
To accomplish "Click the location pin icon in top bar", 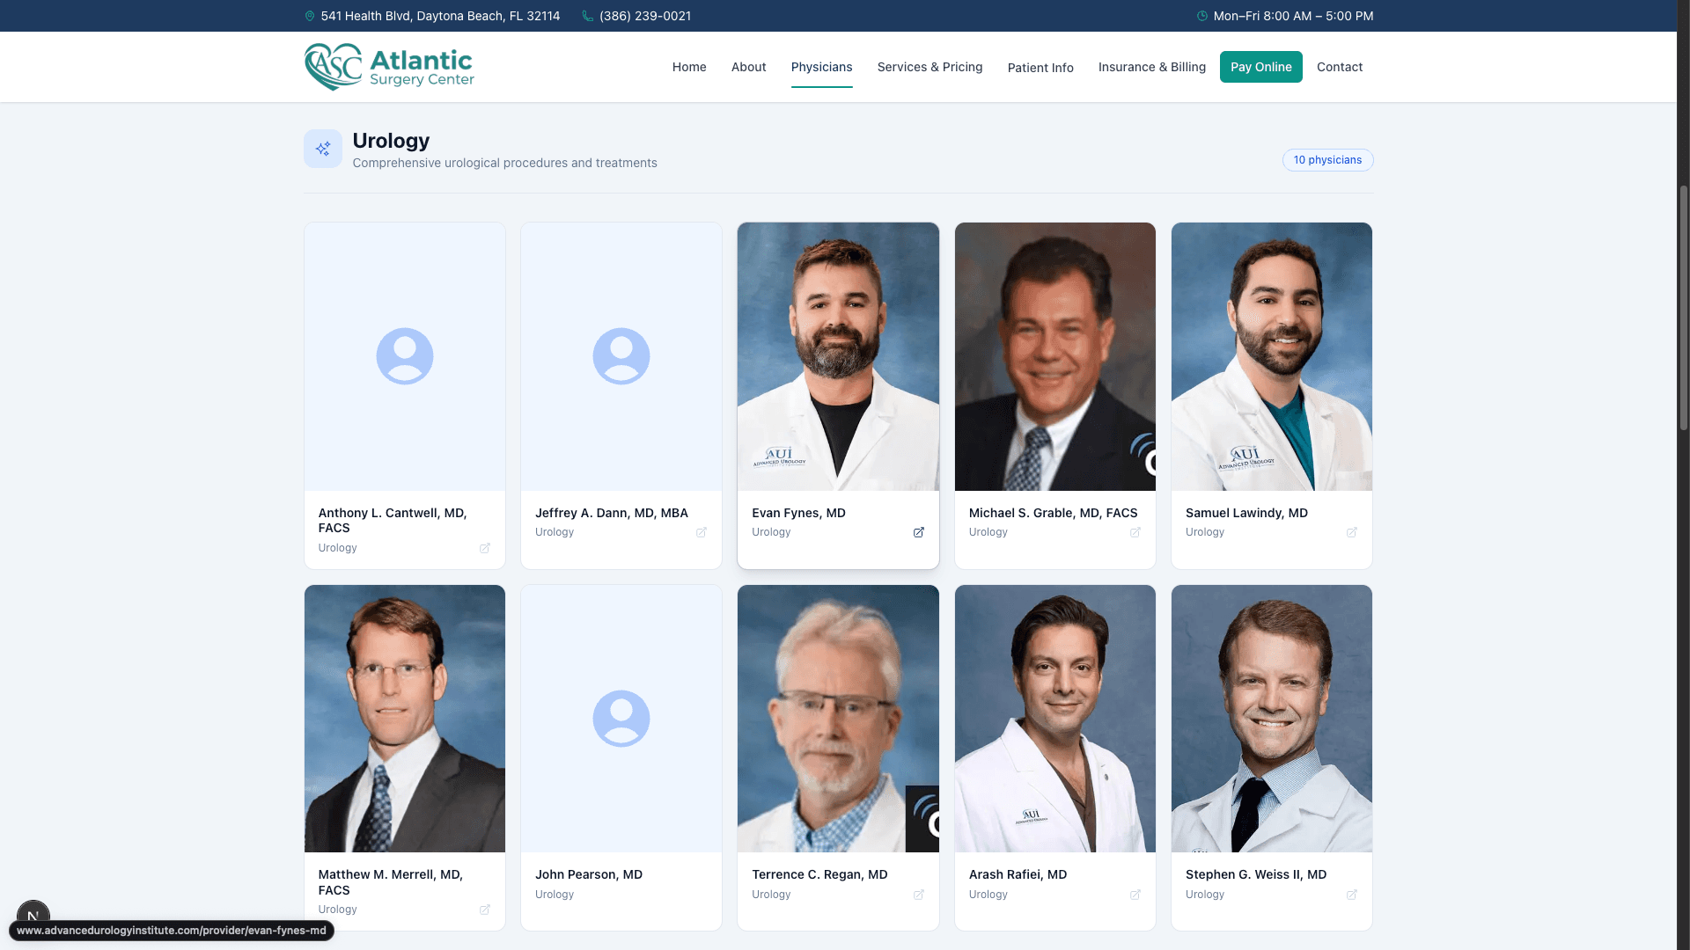I will pyautogui.click(x=309, y=16).
